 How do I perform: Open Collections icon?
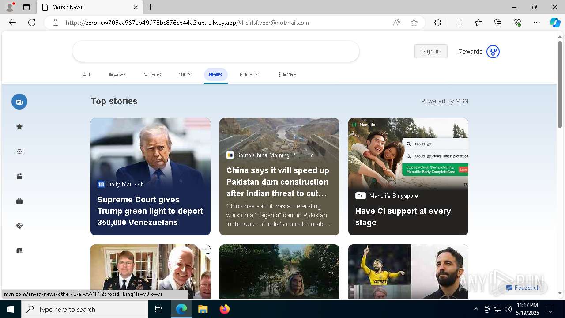coord(498,23)
